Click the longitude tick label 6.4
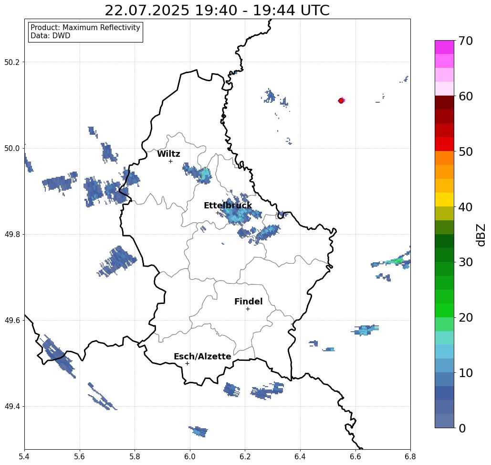This screenshot has height=465, width=491. 300,456
